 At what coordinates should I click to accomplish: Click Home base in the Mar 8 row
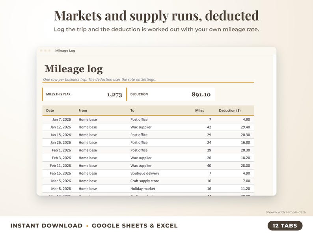[x=88, y=188]
